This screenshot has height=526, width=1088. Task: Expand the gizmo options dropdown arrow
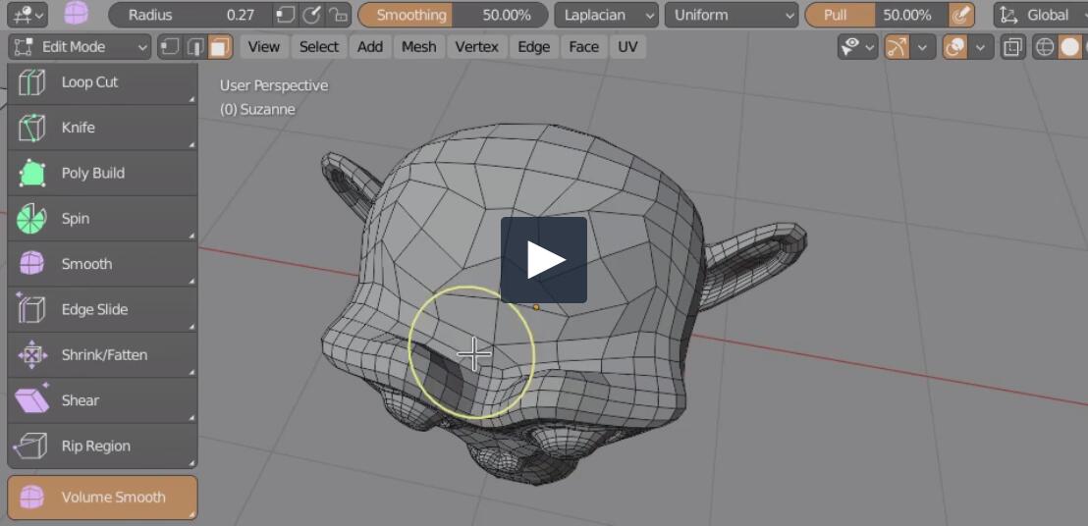pos(921,47)
